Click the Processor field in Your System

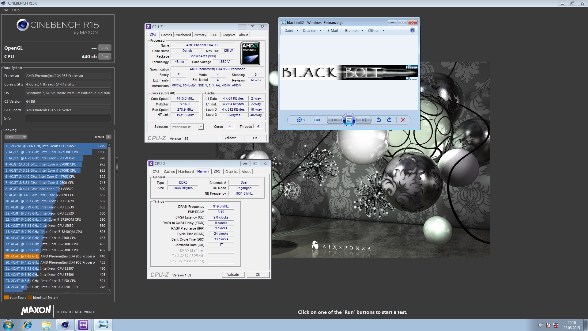click(68, 76)
